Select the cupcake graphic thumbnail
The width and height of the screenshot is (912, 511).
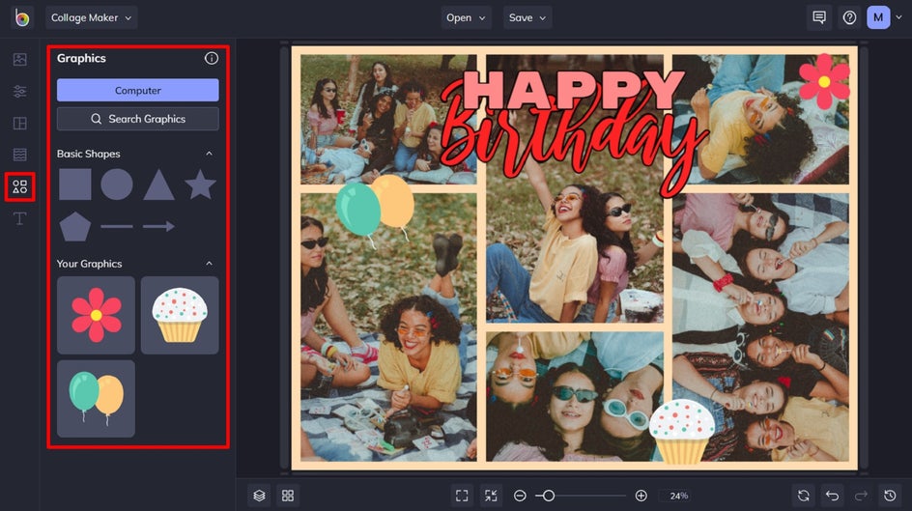click(180, 315)
